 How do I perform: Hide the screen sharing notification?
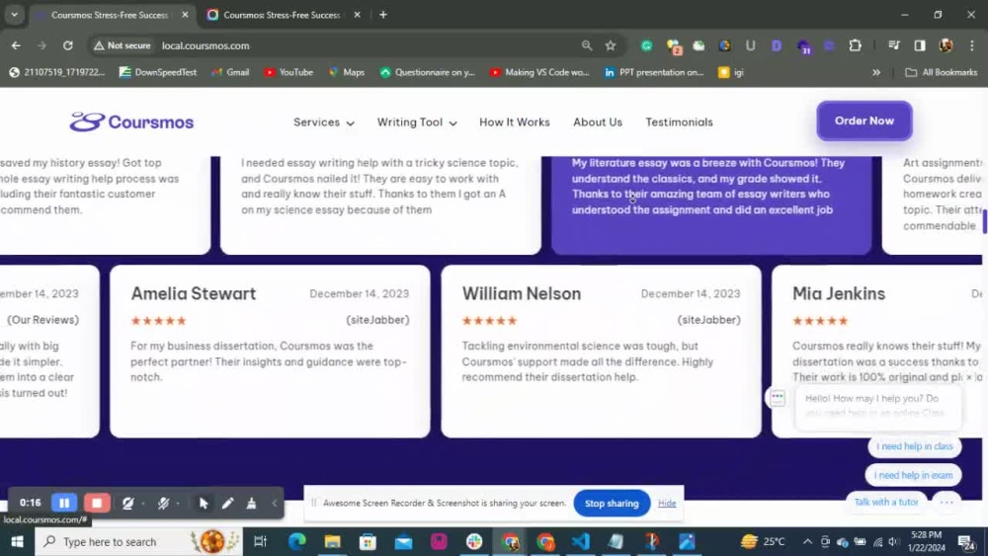point(667,503)
